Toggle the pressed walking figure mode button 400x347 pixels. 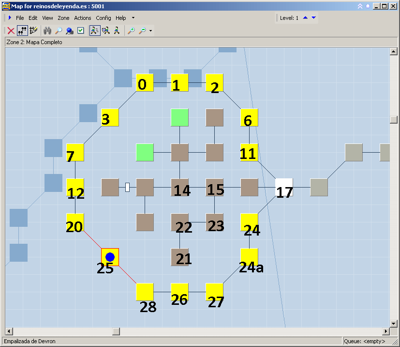(x=94, y=31)
